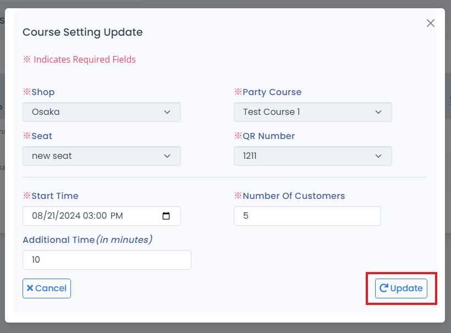Click the Course Setting Update title
This screenshot has width=451, height=333.
click(x=82, y=32)
